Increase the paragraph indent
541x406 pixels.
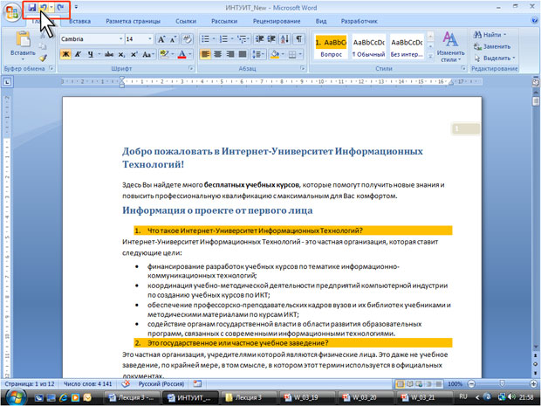coord(272,39)
